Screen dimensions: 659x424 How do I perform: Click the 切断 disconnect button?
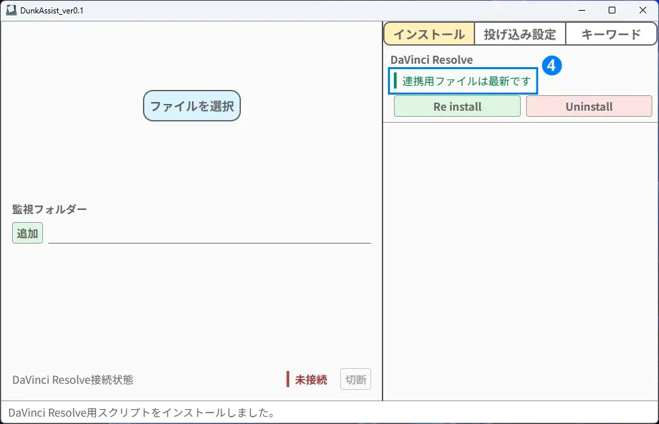pos(356,380)
